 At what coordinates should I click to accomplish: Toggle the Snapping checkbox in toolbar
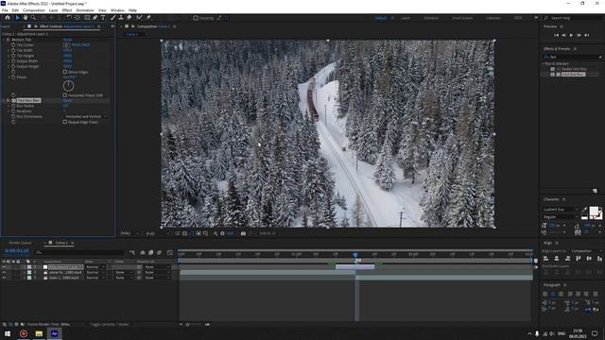point(196,18)
